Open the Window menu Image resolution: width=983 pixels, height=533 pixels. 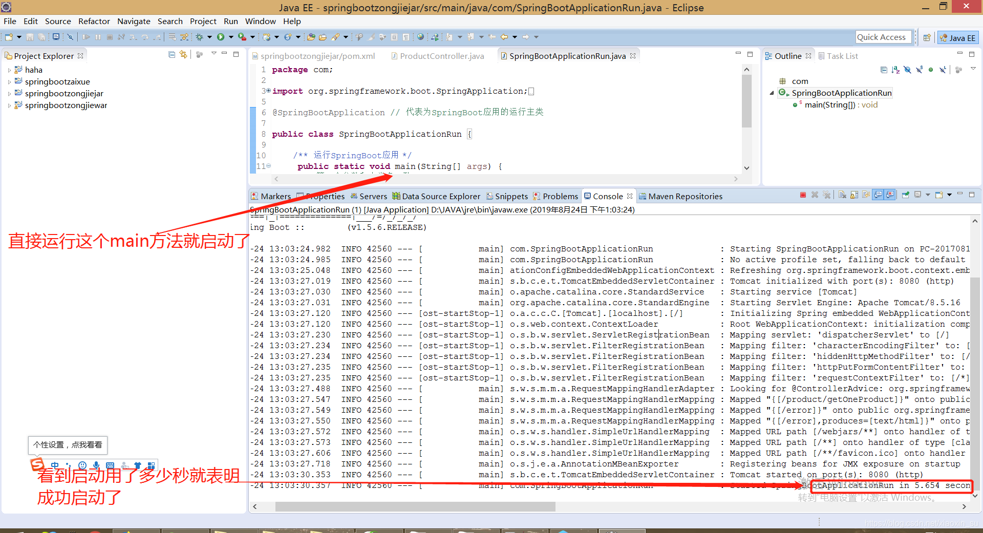click(260, 21)
